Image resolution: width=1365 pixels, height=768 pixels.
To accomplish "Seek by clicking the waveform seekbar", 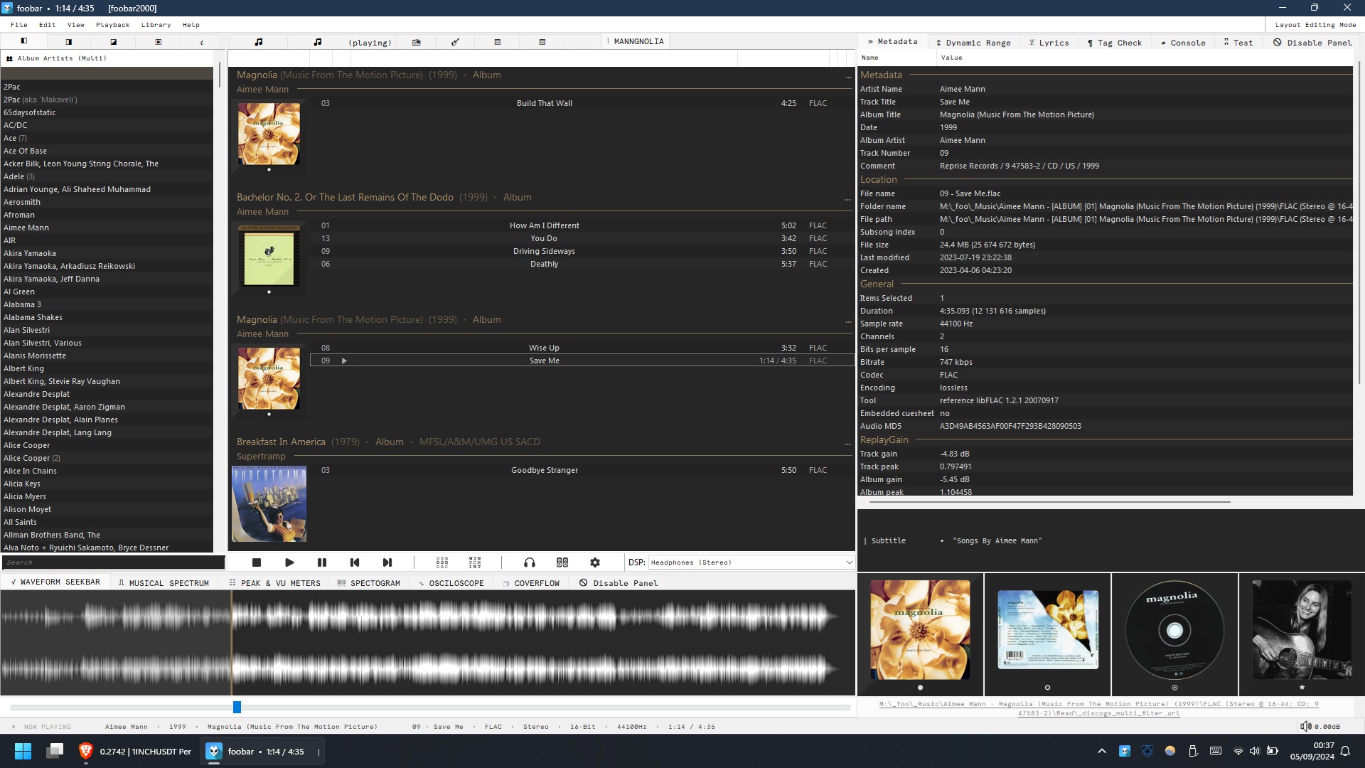I will 427,643.
